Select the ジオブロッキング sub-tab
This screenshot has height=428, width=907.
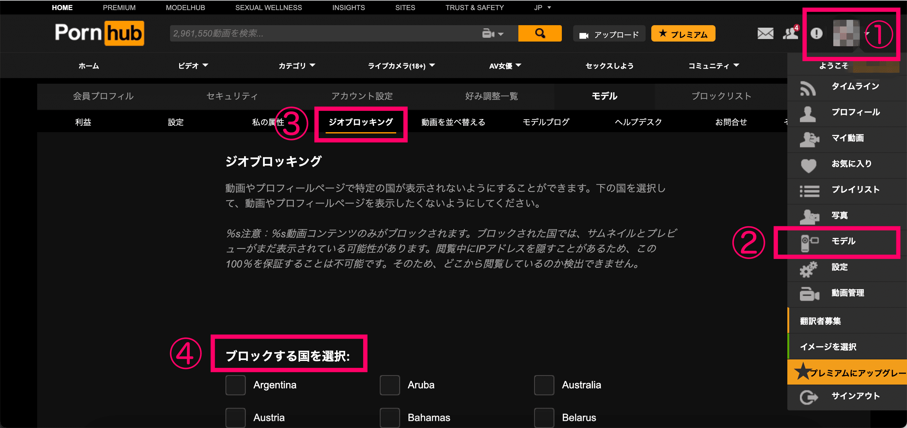(x=361, y=122)
